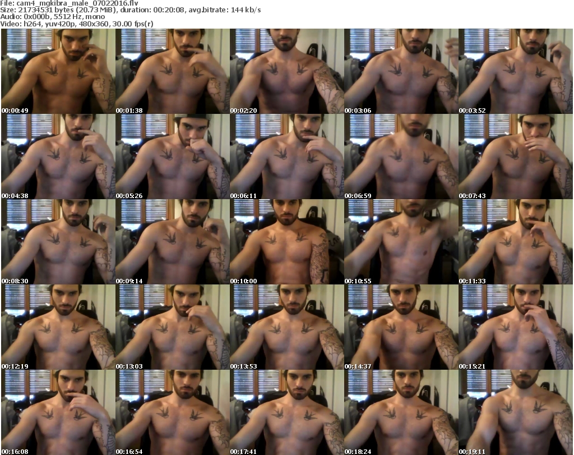Screen dimensions: 574x455
Task: Select the thumbnail stamped 00:01:38
Action: tap(173, 71)
